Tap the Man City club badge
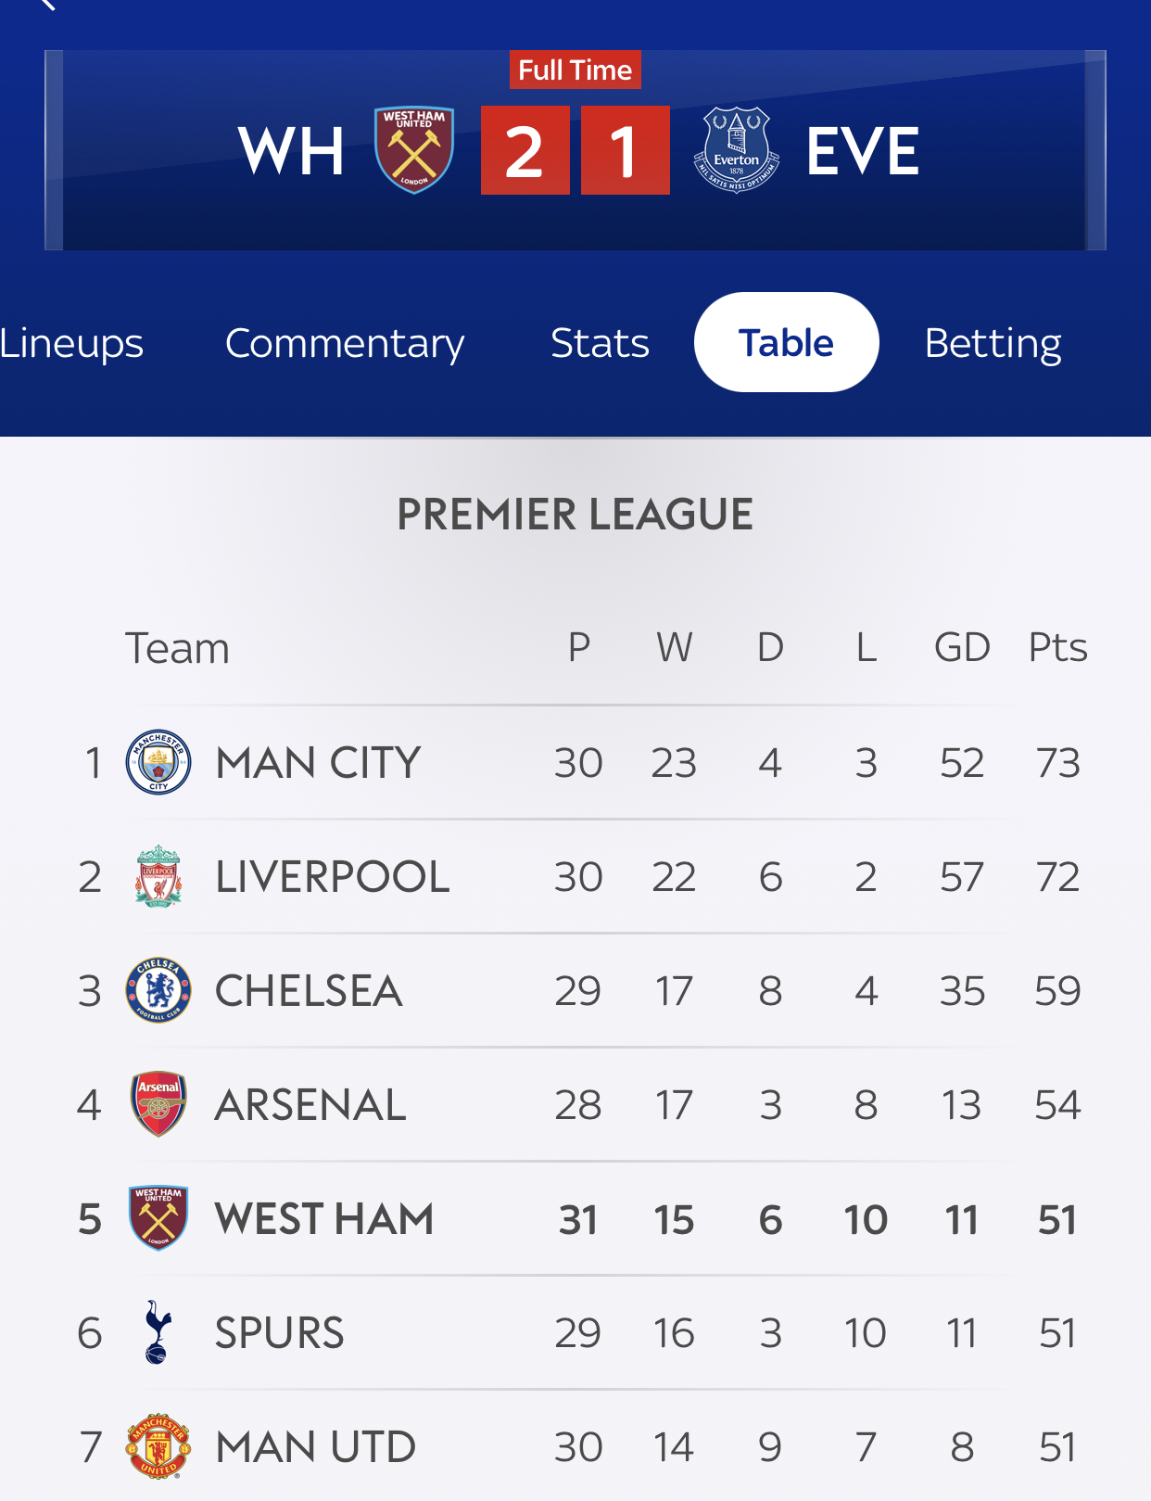This screenshot has height=1501, width=1151. click(158, 762)
